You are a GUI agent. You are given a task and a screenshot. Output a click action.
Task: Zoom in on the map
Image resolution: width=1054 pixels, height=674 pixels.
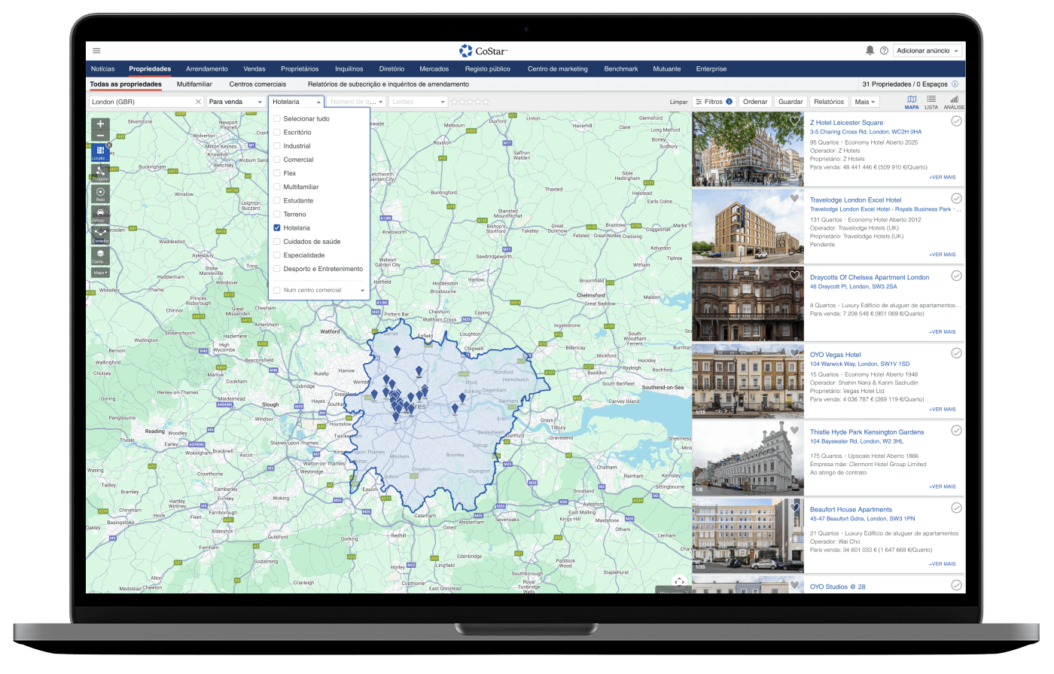(x=100, y=124)
